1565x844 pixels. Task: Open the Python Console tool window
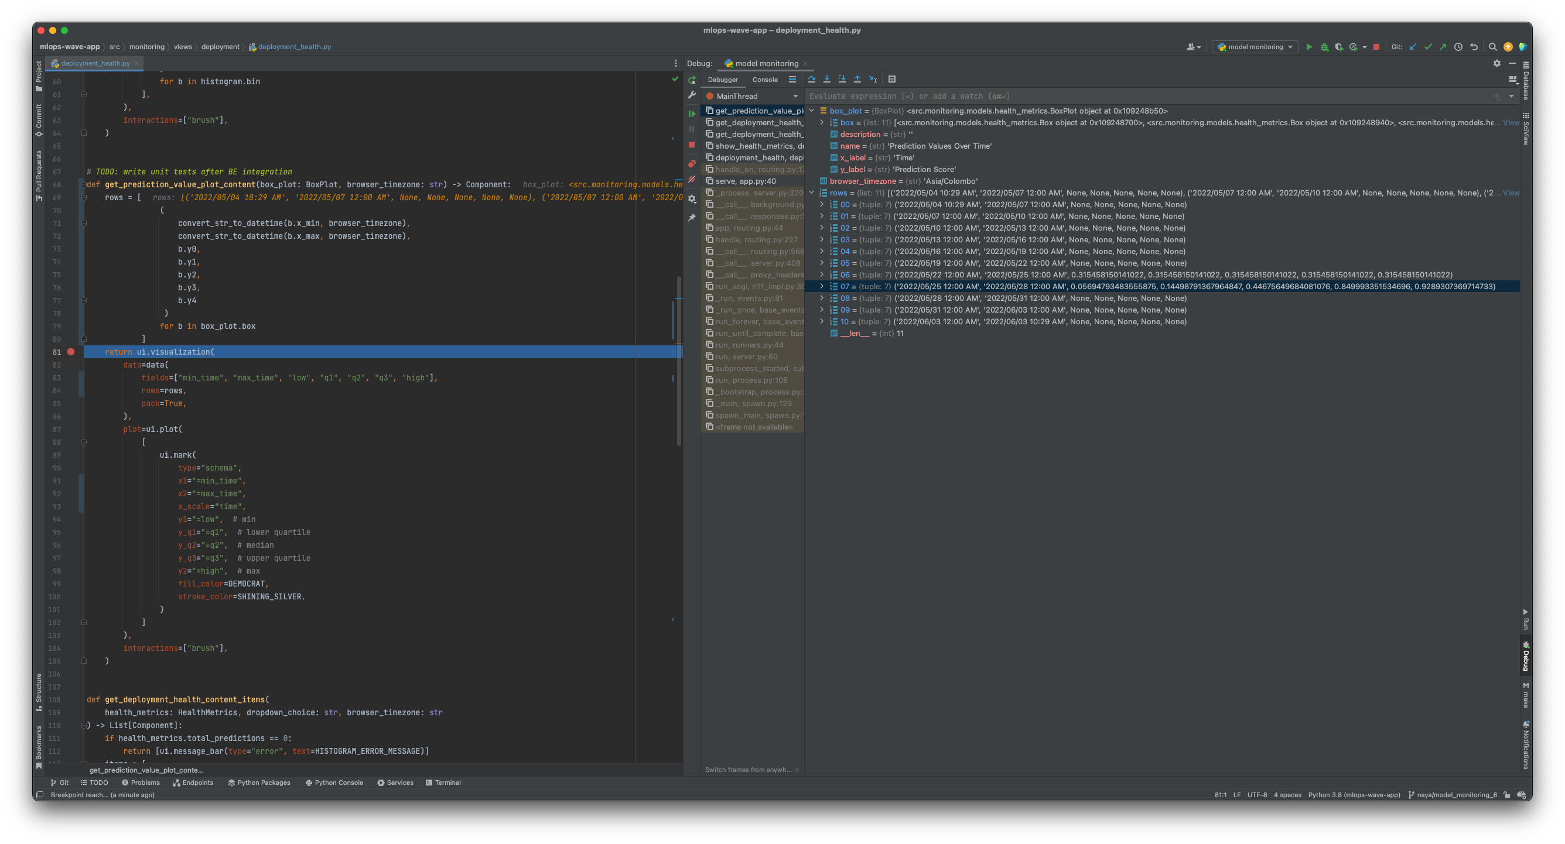(x=334, y=783)
